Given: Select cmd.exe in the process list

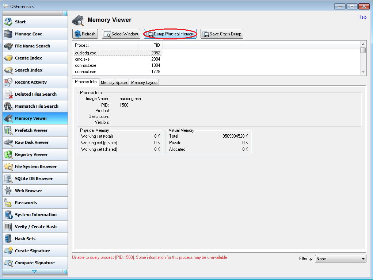Looking at the screenshot, I should [82, 59].
